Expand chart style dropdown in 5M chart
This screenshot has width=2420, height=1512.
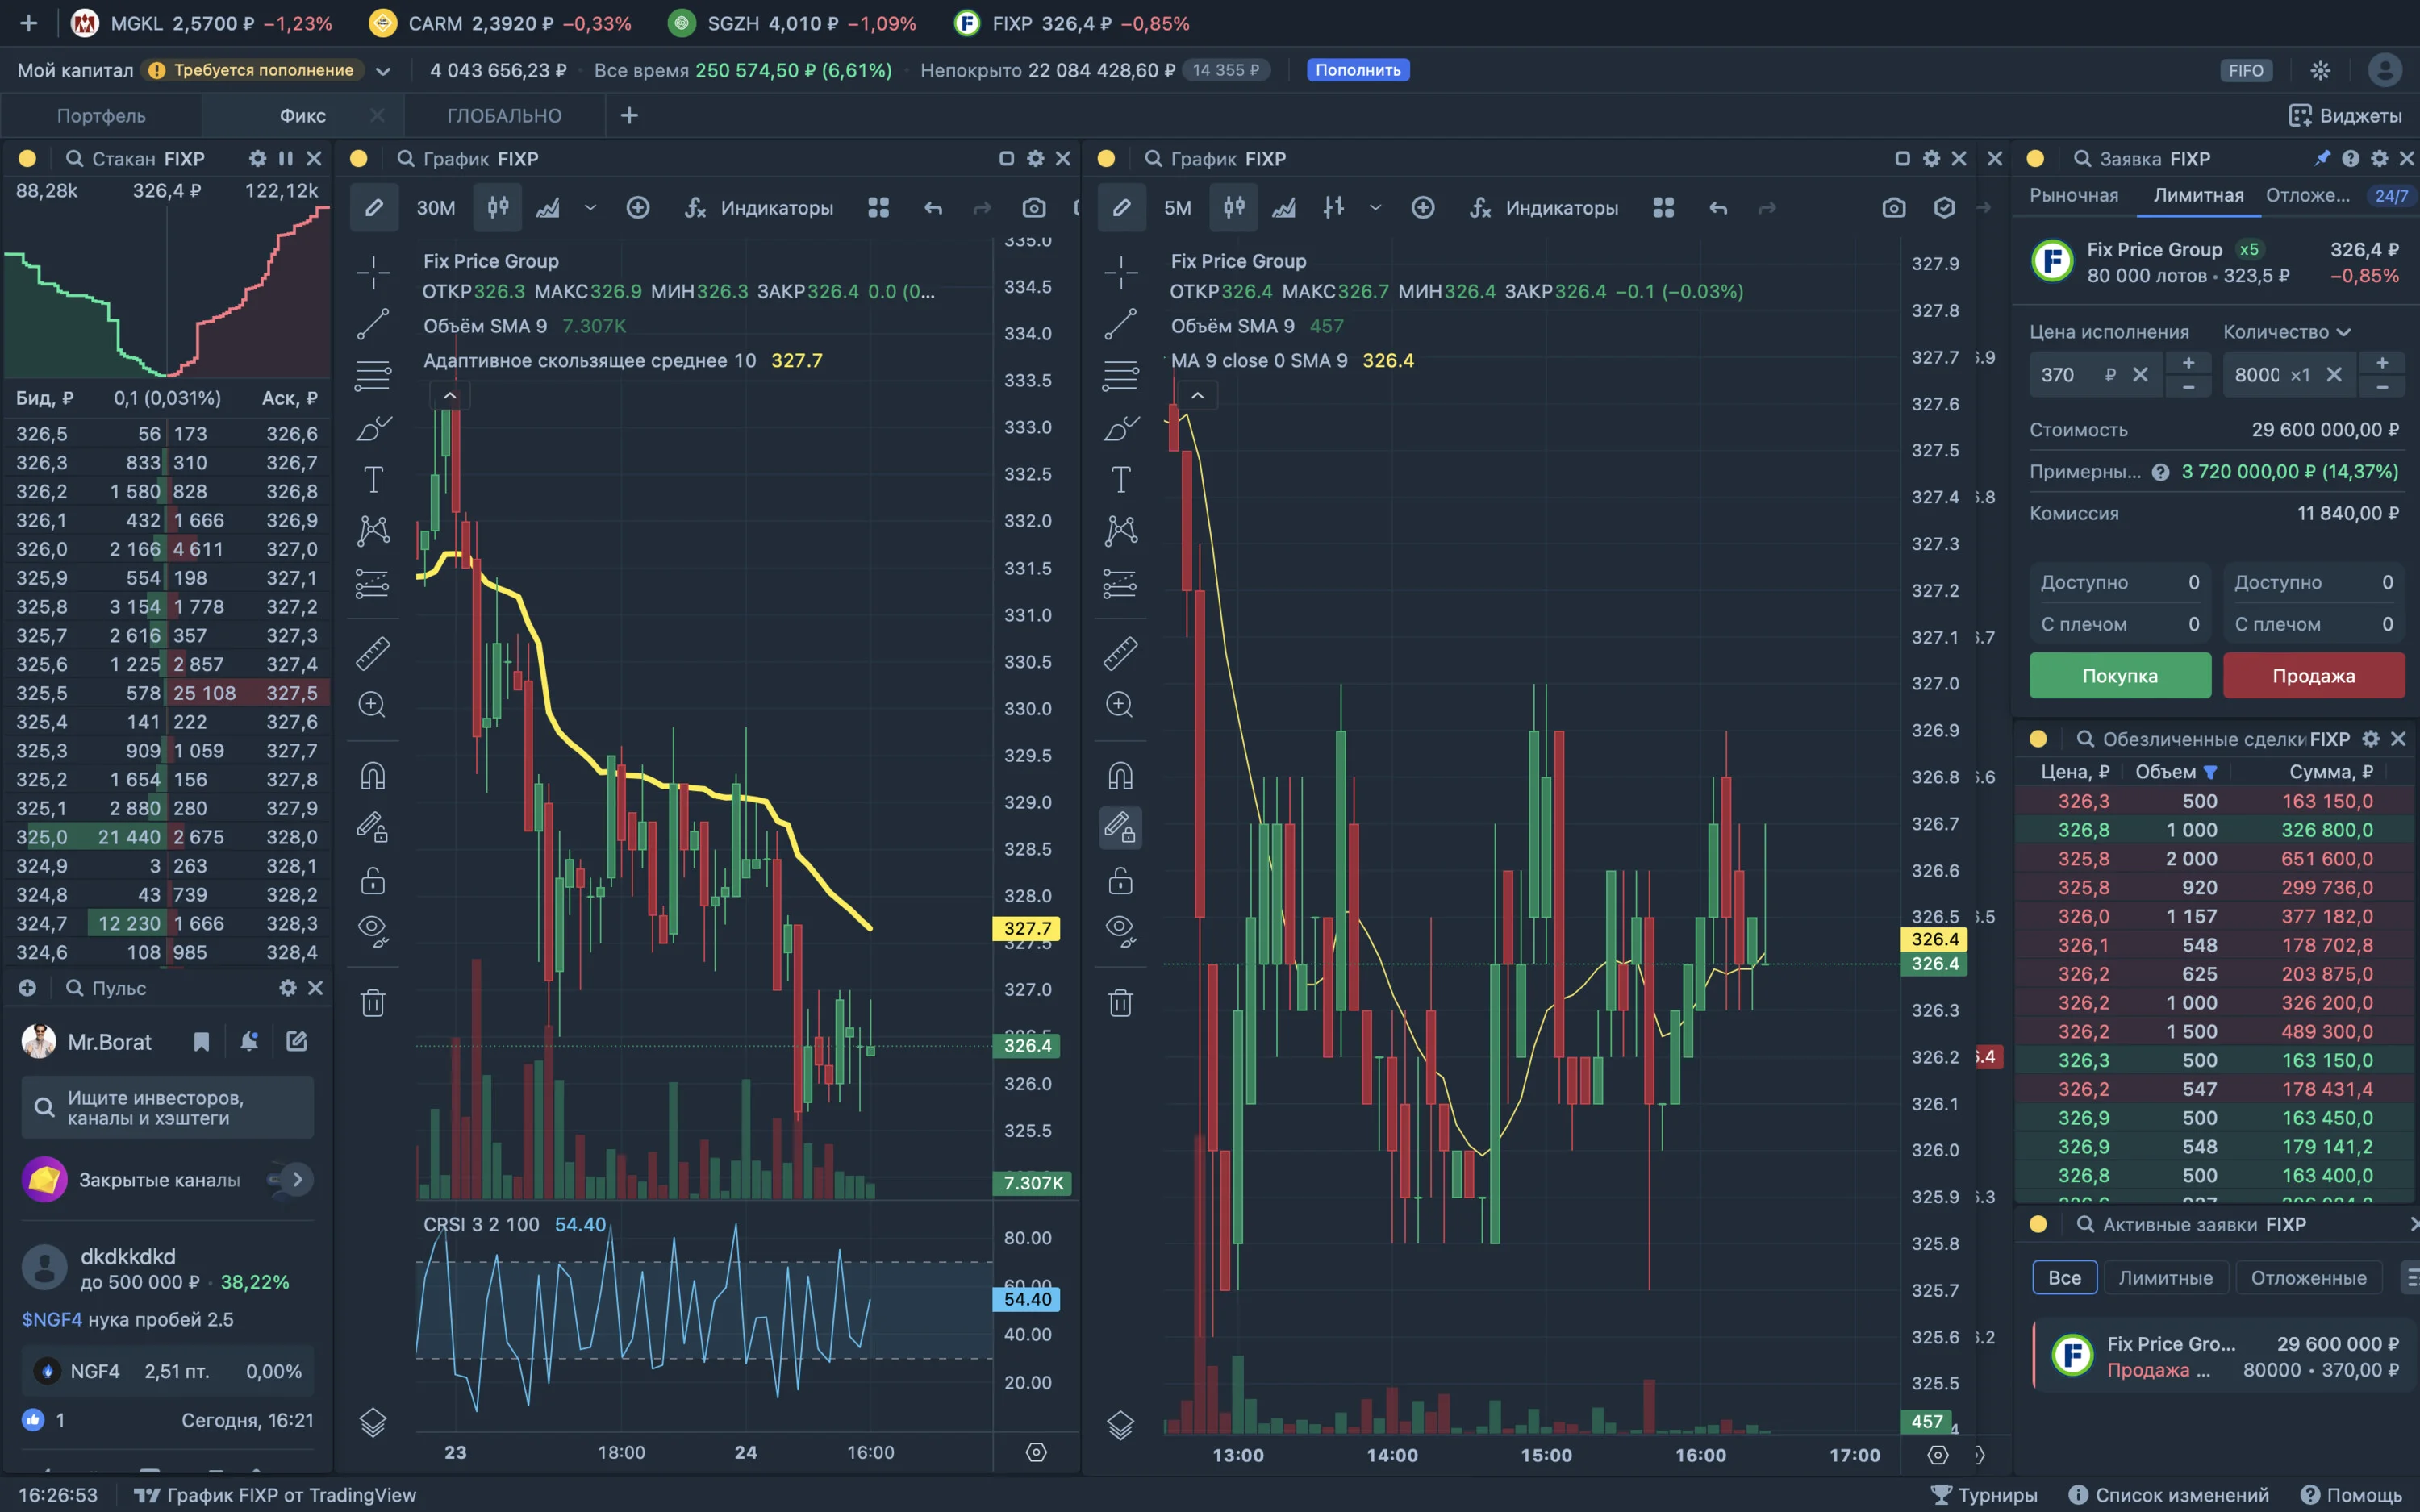(x=1376, y=208)
